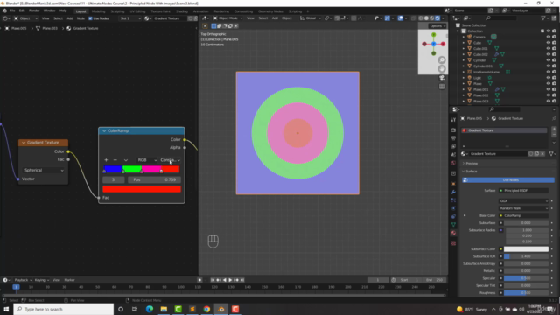
Task: Pin the properties editor context
Action: click(554, 118)
